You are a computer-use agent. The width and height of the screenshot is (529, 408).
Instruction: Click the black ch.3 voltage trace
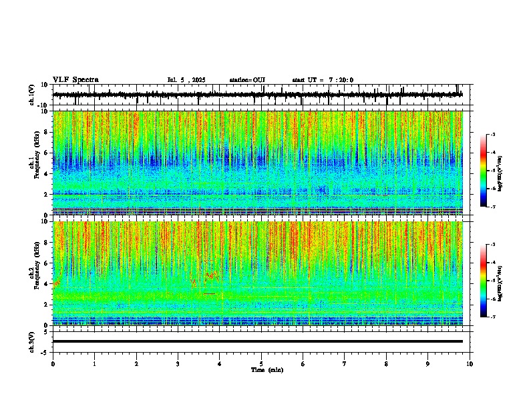tap(258, 341)
